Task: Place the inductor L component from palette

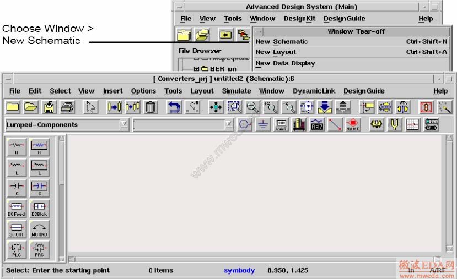Action: pyautogui.click(x=17, y=168)
